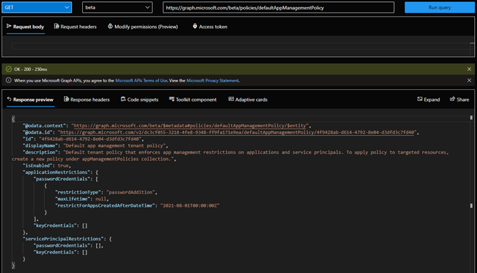Viewport: 477px width, 273px height.
Task: Open the @odata.id URL link in response
Action: click(237, 132)
